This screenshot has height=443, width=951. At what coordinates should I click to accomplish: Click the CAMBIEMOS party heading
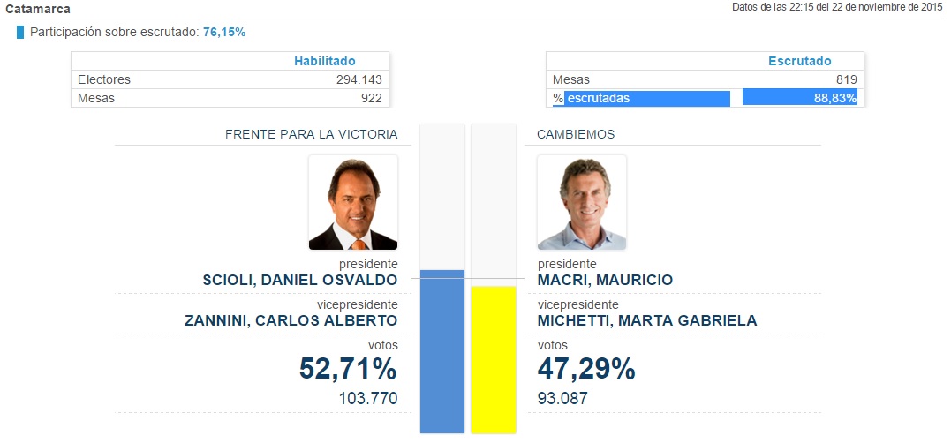tap(576, 134)
